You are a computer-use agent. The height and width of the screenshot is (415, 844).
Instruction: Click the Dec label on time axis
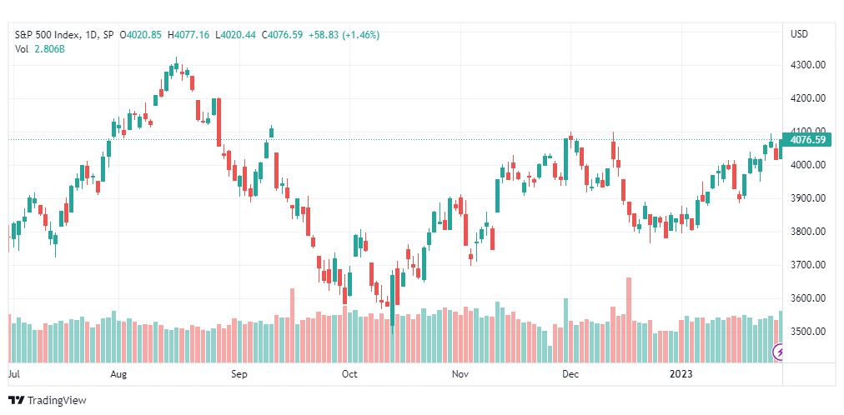tap(570, 374)
